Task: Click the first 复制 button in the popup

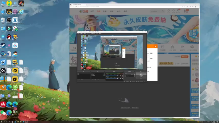Action: click(x=151, y=53)
